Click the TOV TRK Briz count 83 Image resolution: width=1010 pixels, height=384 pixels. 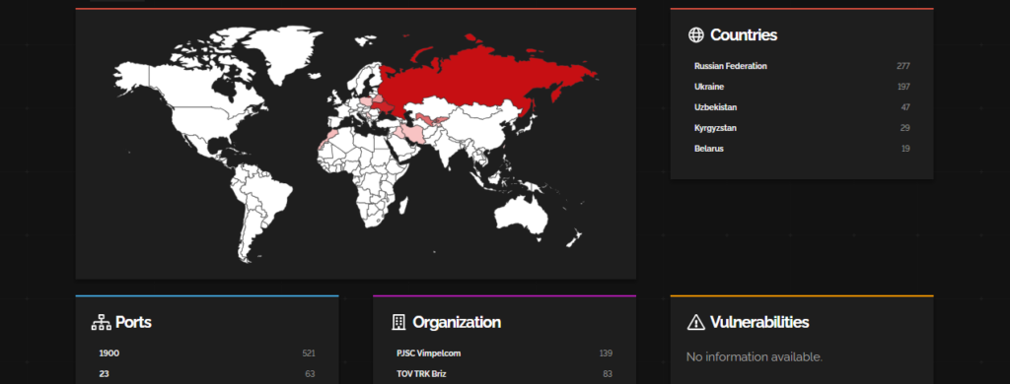(608, 374)
